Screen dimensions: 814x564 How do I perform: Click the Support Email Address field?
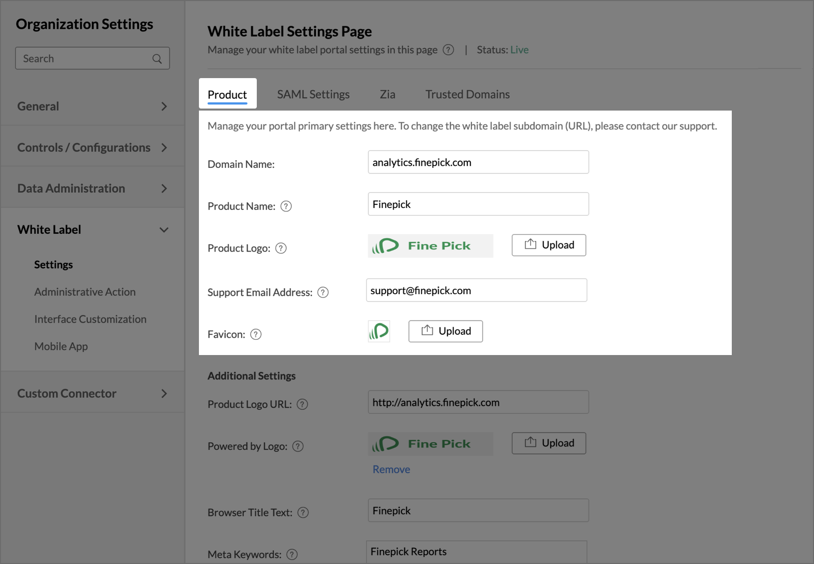click(477, 291)
